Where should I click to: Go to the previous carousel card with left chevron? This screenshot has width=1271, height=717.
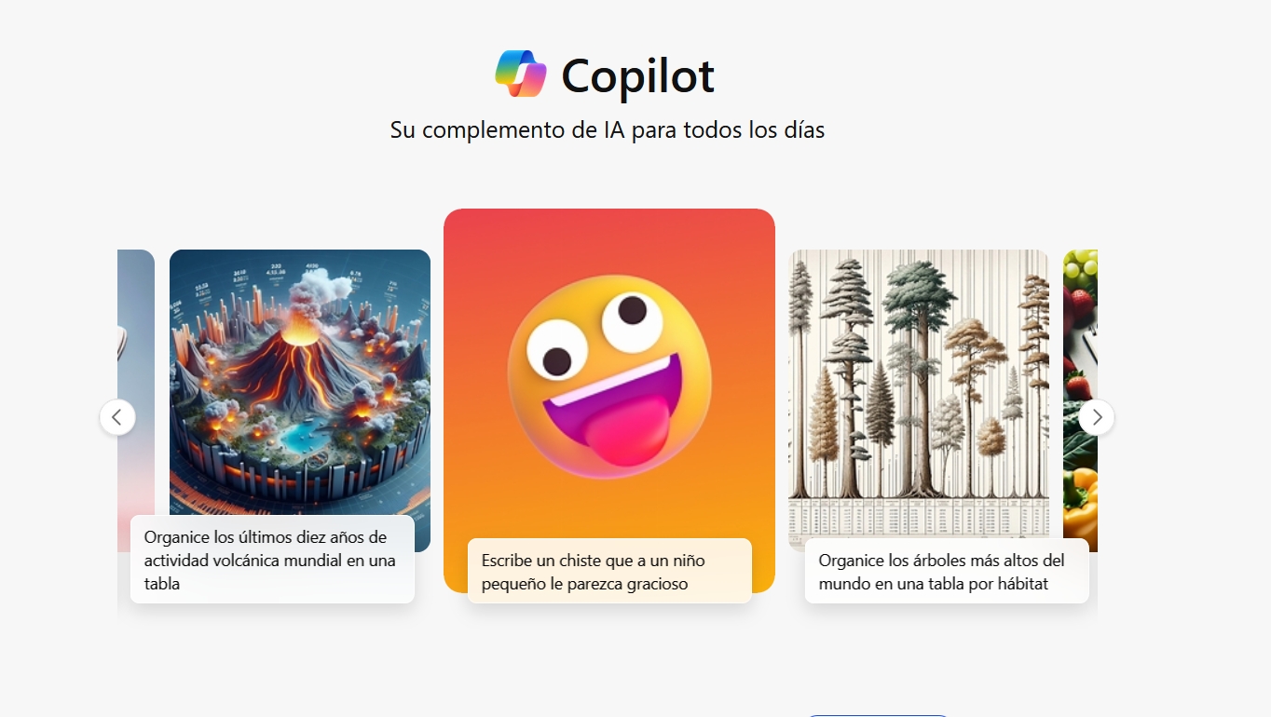[117, 417]
